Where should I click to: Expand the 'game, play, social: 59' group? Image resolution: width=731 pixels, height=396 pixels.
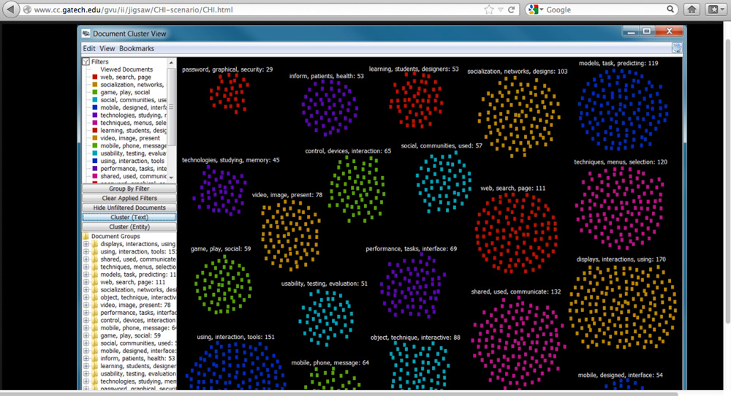(x=86, y=335)
